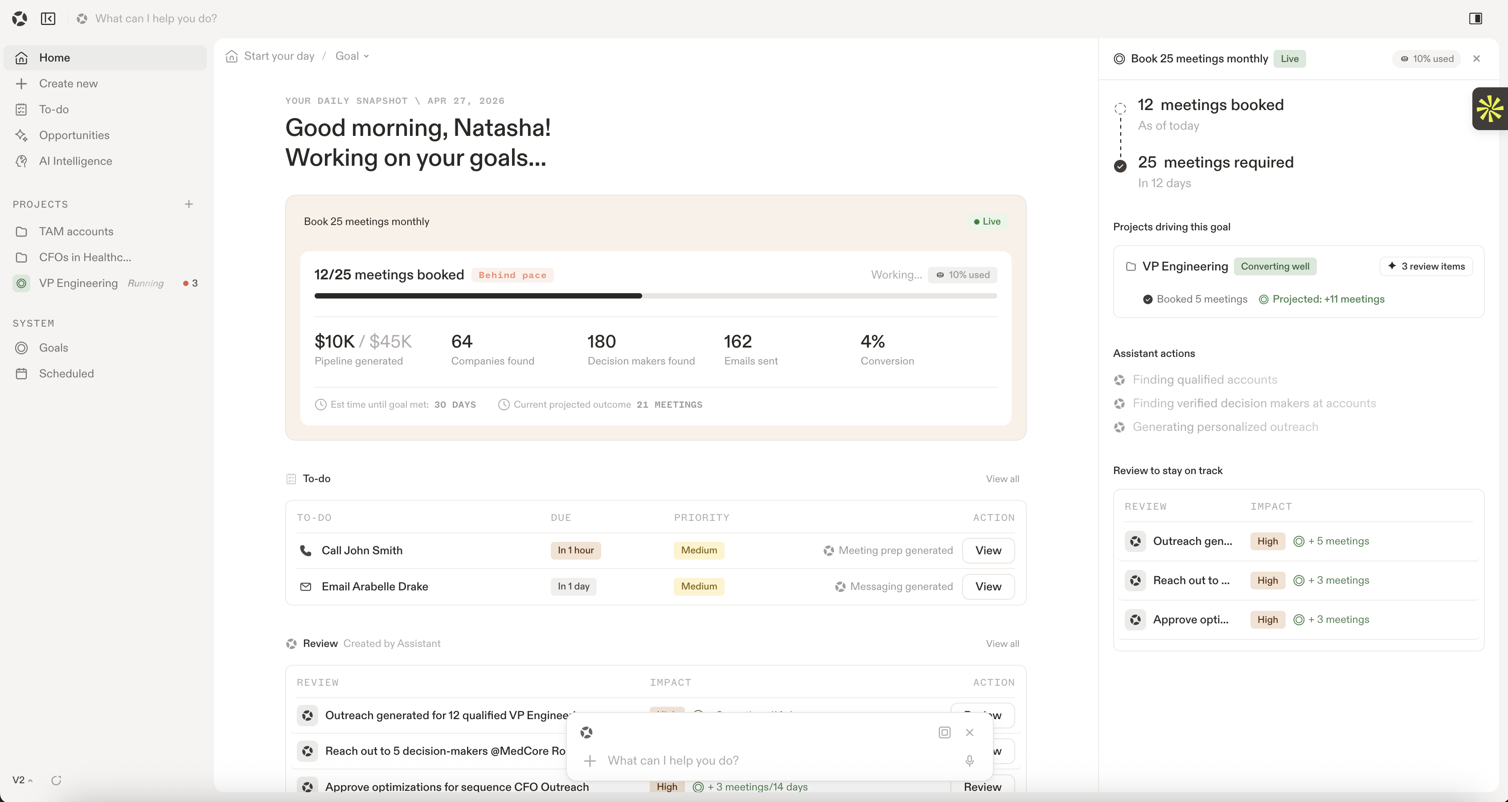Click View all for the Review section
This screenshot has width=1508, height=802.
(1002, 643)
